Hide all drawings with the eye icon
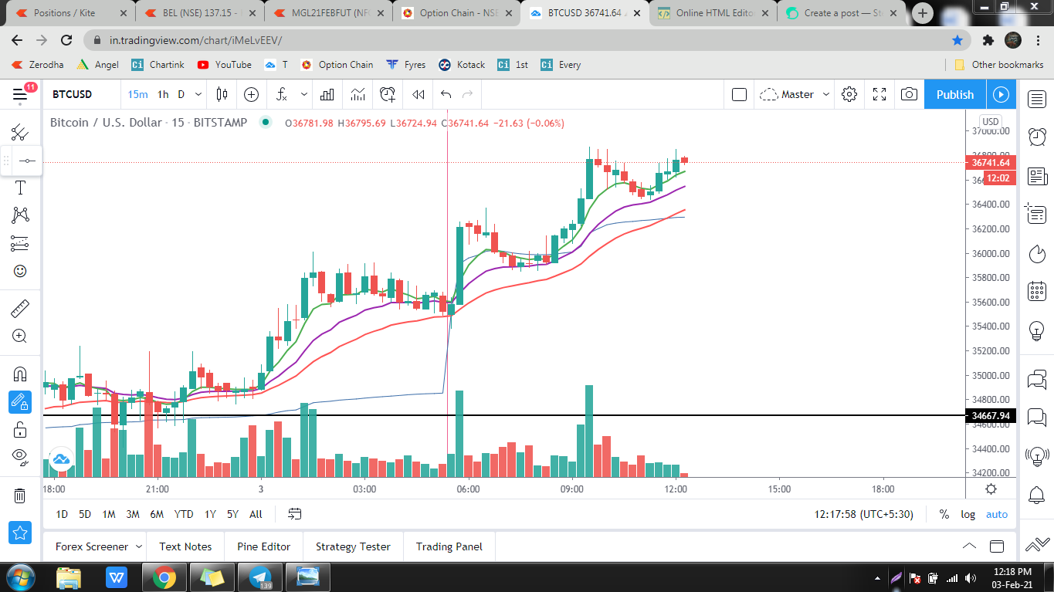This screenshot has height=592, width=1054. [20, 457]
